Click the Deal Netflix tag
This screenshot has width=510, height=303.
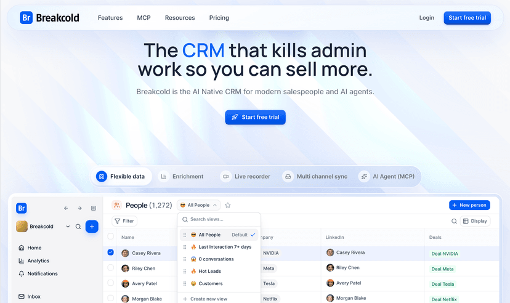(444, 299)
